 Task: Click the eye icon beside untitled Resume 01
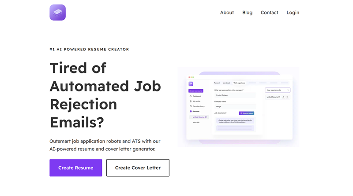(287, 97)
